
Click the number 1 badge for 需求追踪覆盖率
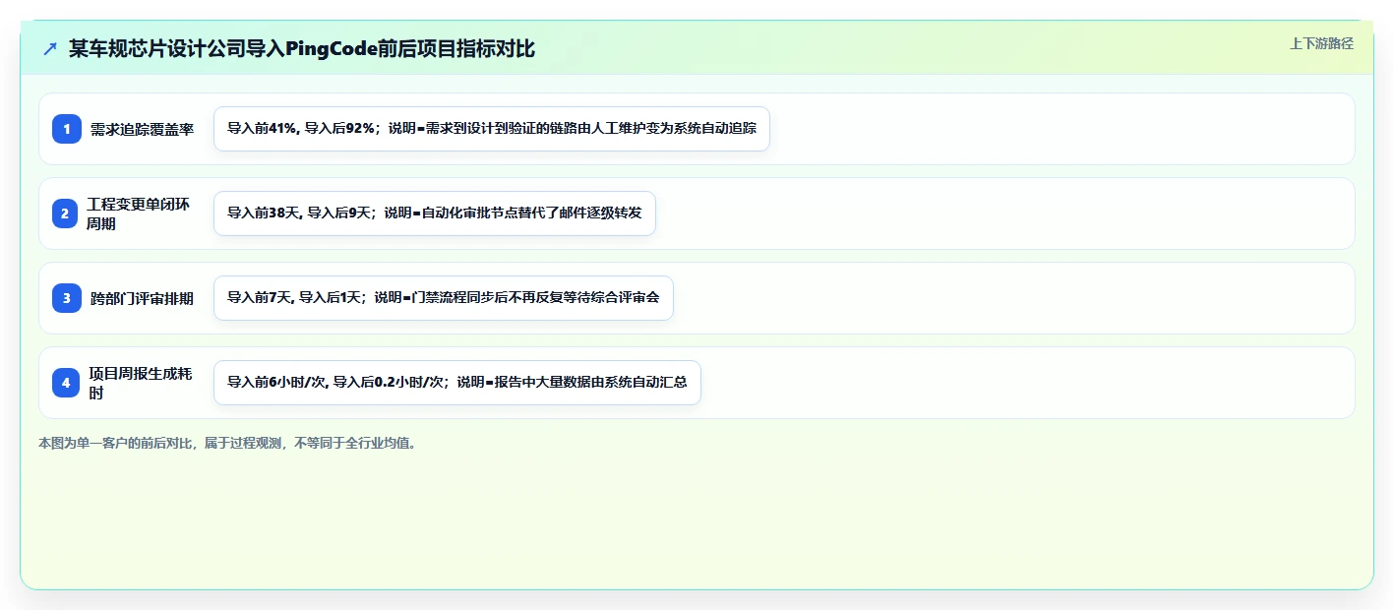67,129
